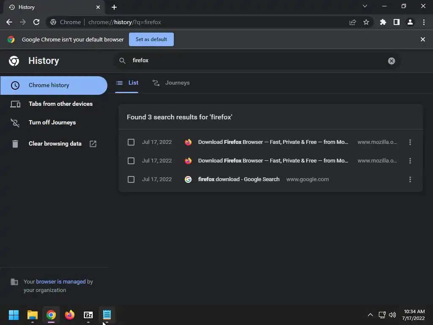This screenshot has width=433, height=325.
Task: Click the Google favicon in history list
Action: coord(188,179)
